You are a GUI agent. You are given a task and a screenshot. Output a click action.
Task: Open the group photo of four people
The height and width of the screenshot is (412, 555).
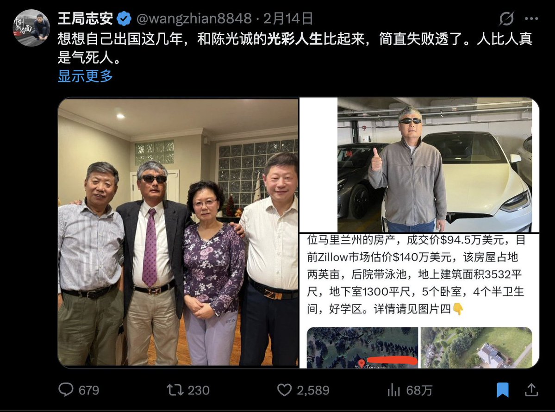[178, 232]
